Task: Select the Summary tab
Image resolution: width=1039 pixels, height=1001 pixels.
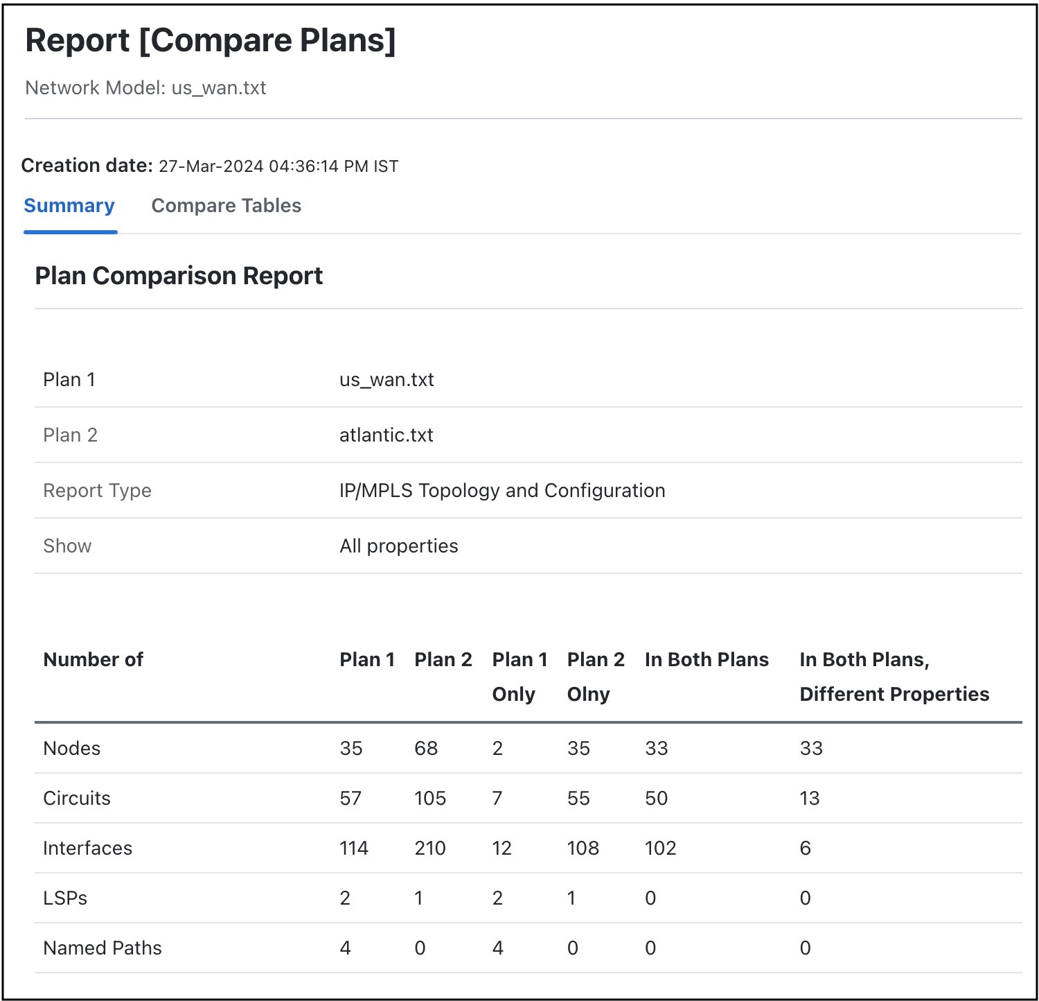Action: [69, 205]
